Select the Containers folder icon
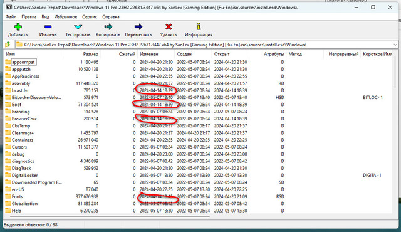Screen dimensions: 401x232 tap(8, 140)
